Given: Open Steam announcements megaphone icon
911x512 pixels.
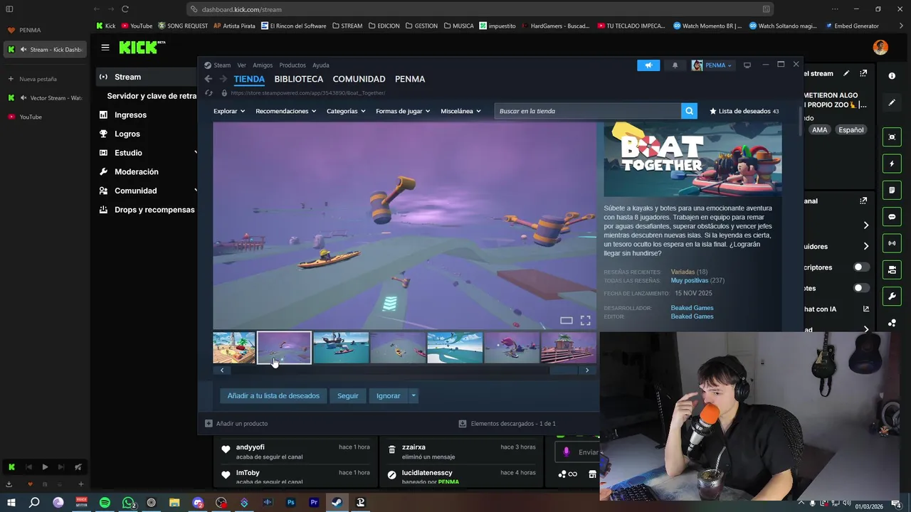Looking at the screenshot, I should tap(648, 65).
